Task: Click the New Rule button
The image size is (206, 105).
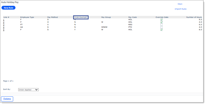Action: pyautogui.click(x=9, y=8)
